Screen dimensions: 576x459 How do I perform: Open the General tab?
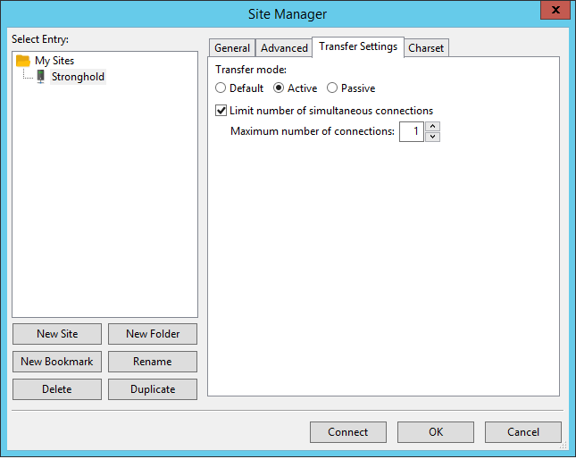pos(232,48)
